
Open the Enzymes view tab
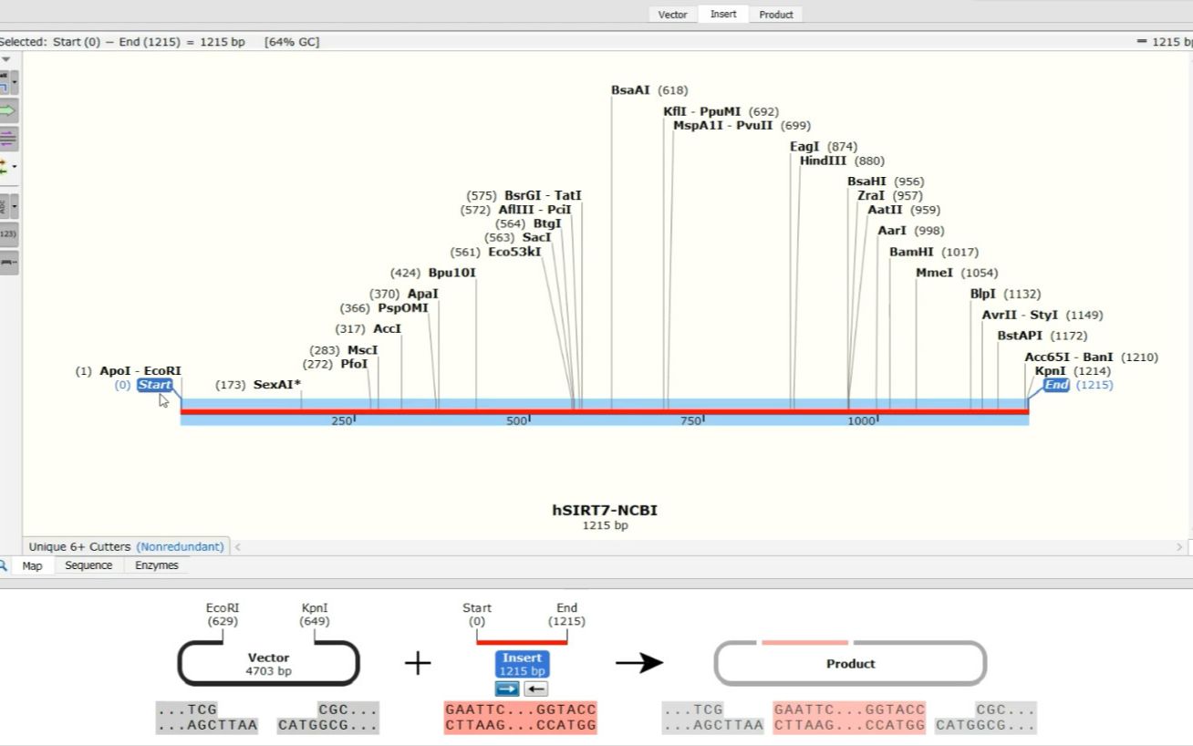(157, 565)
